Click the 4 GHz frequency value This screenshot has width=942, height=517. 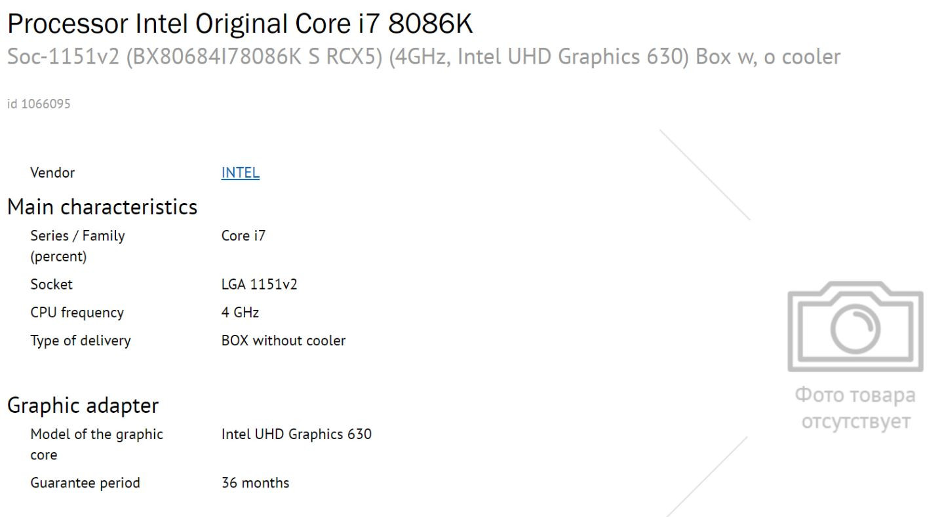click(x=241, y=313)
